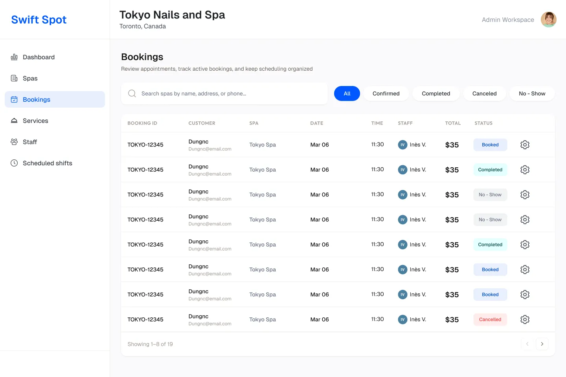
Task: Go to next page of bookings
Action: coord(542,344)
